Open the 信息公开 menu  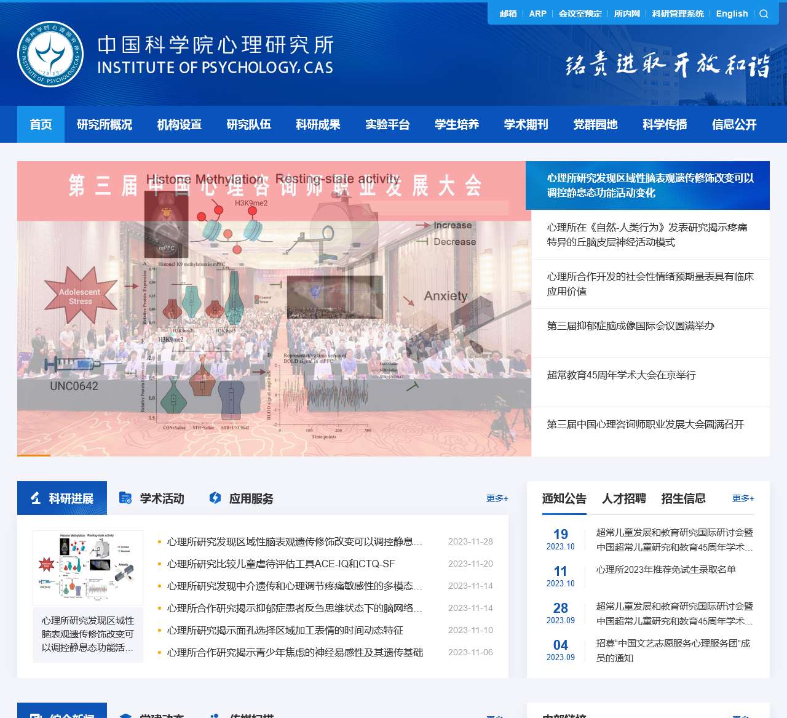tap(734, 124)
